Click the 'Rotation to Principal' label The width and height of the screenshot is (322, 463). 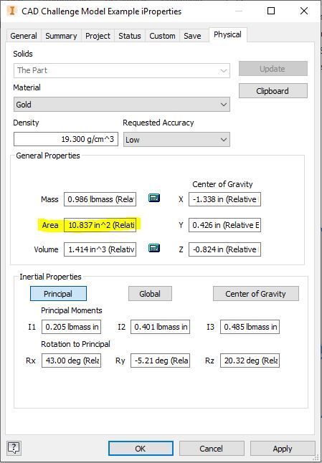click(x=75, y=344)
